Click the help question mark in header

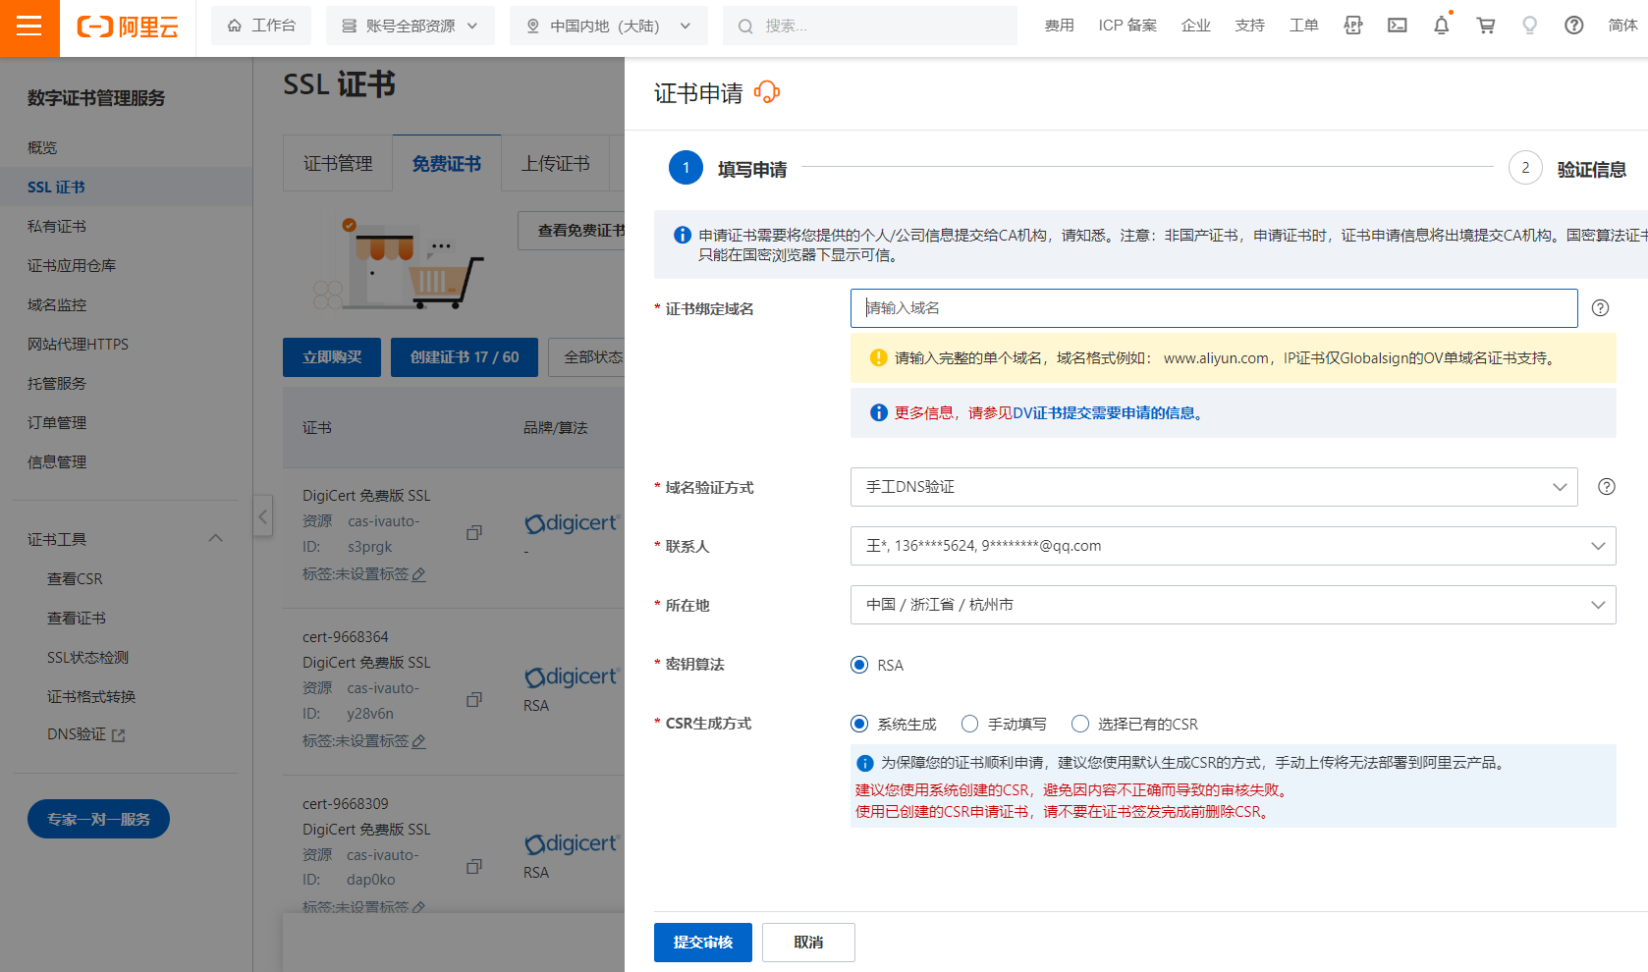tap(1573, 26)
